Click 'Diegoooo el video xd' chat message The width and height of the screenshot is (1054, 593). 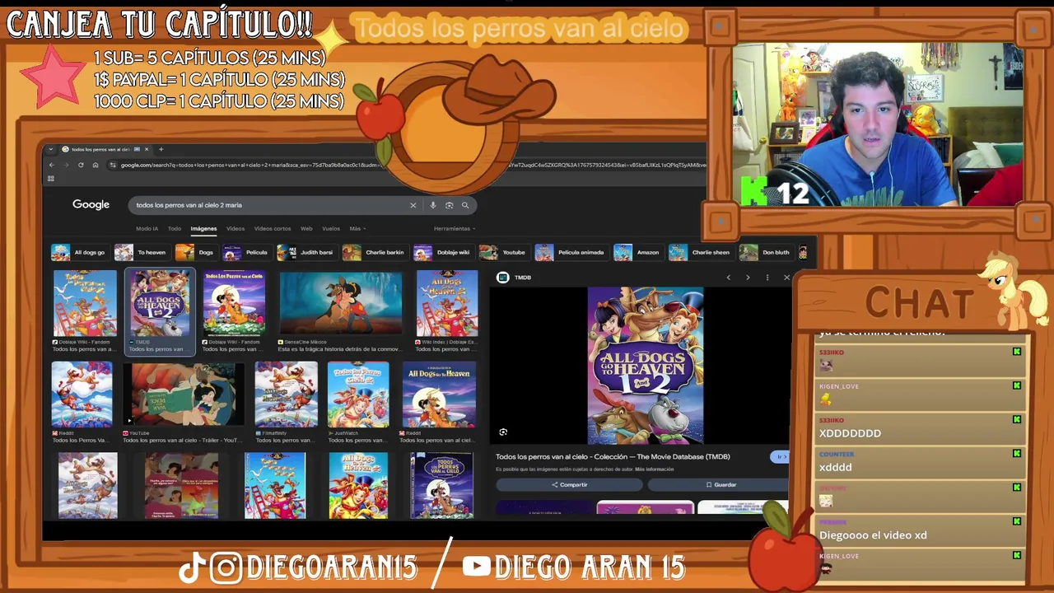click(873, 535)
